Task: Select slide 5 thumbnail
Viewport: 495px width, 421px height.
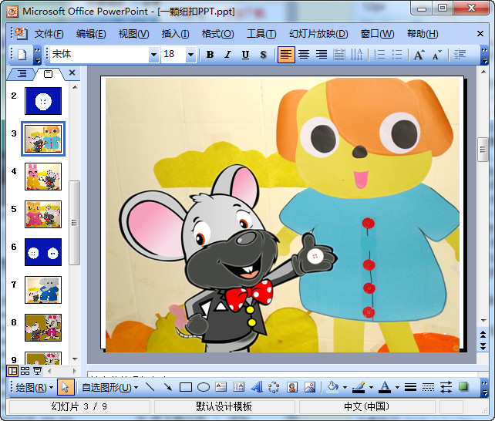Action: [43, 214]
